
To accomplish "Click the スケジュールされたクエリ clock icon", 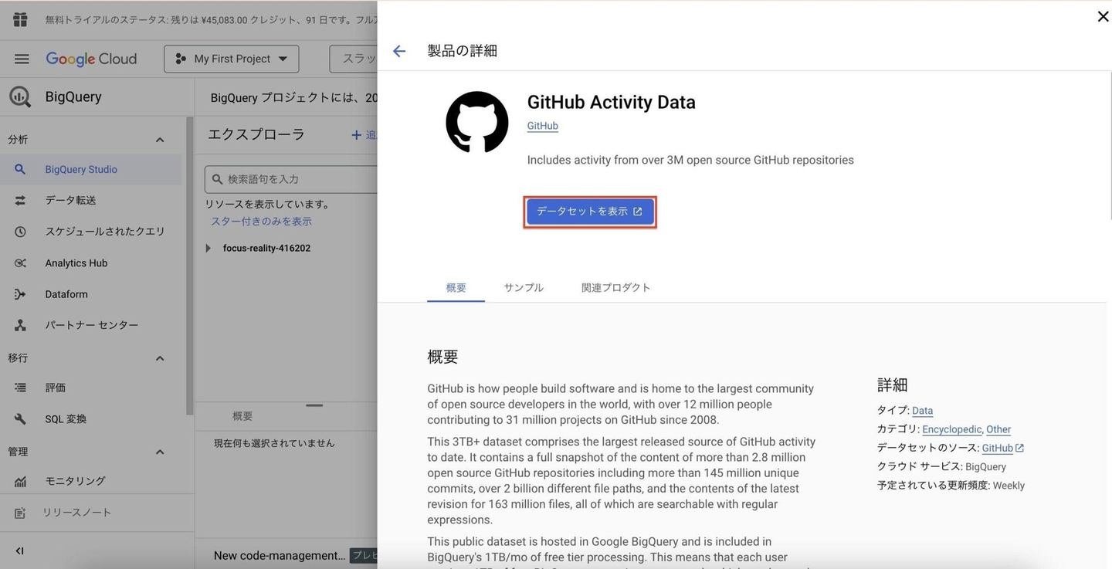I will pos(20,232).
